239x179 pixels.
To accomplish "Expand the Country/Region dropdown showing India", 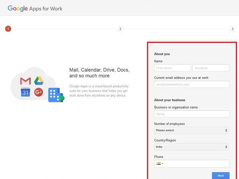I will (x=192, y=147).
